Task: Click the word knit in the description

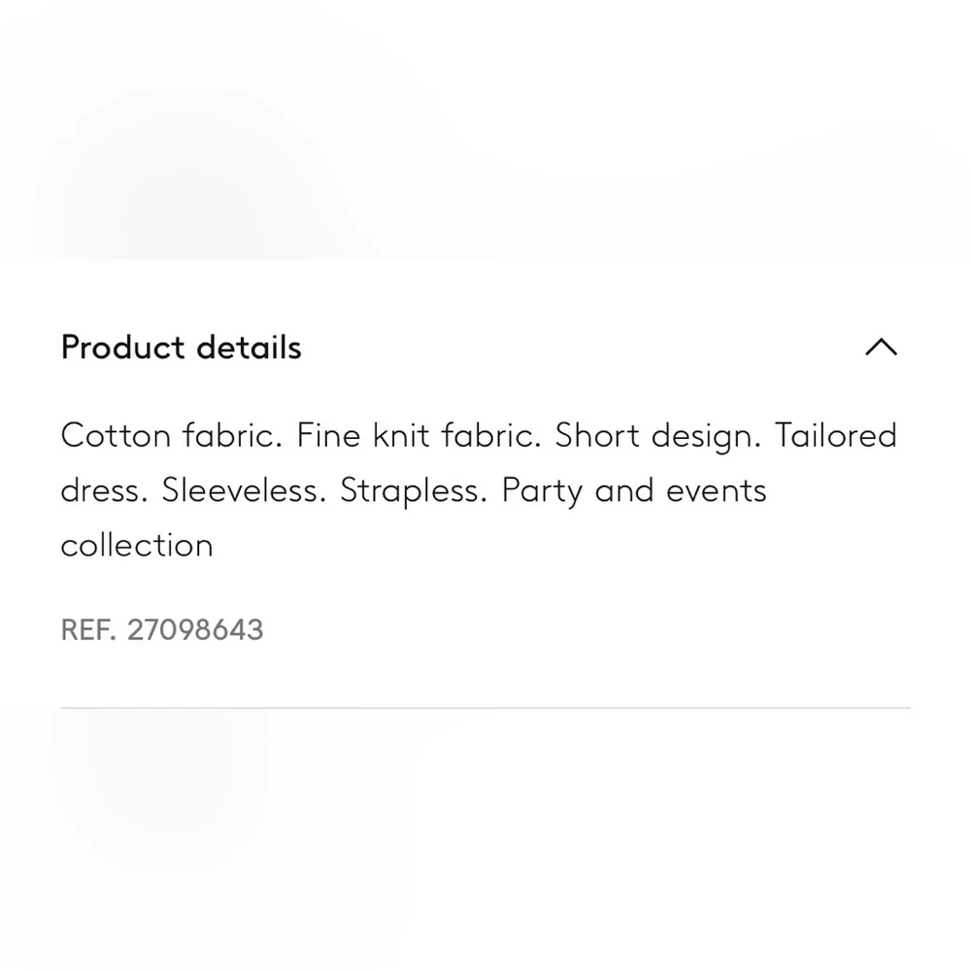Action: (401, 435)
